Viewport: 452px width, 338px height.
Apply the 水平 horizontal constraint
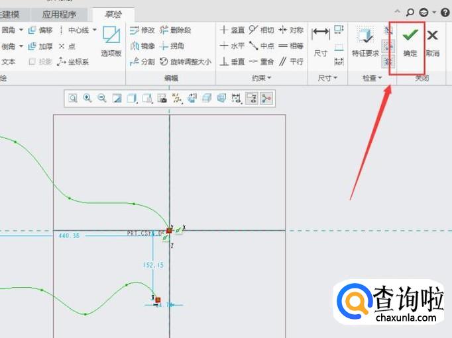(233, 46)
